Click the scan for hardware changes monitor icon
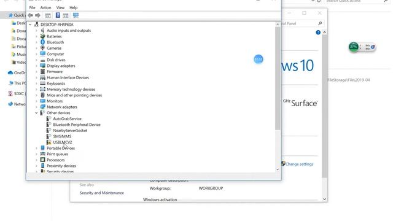393x221 pixels. click(x=76, y=15)
